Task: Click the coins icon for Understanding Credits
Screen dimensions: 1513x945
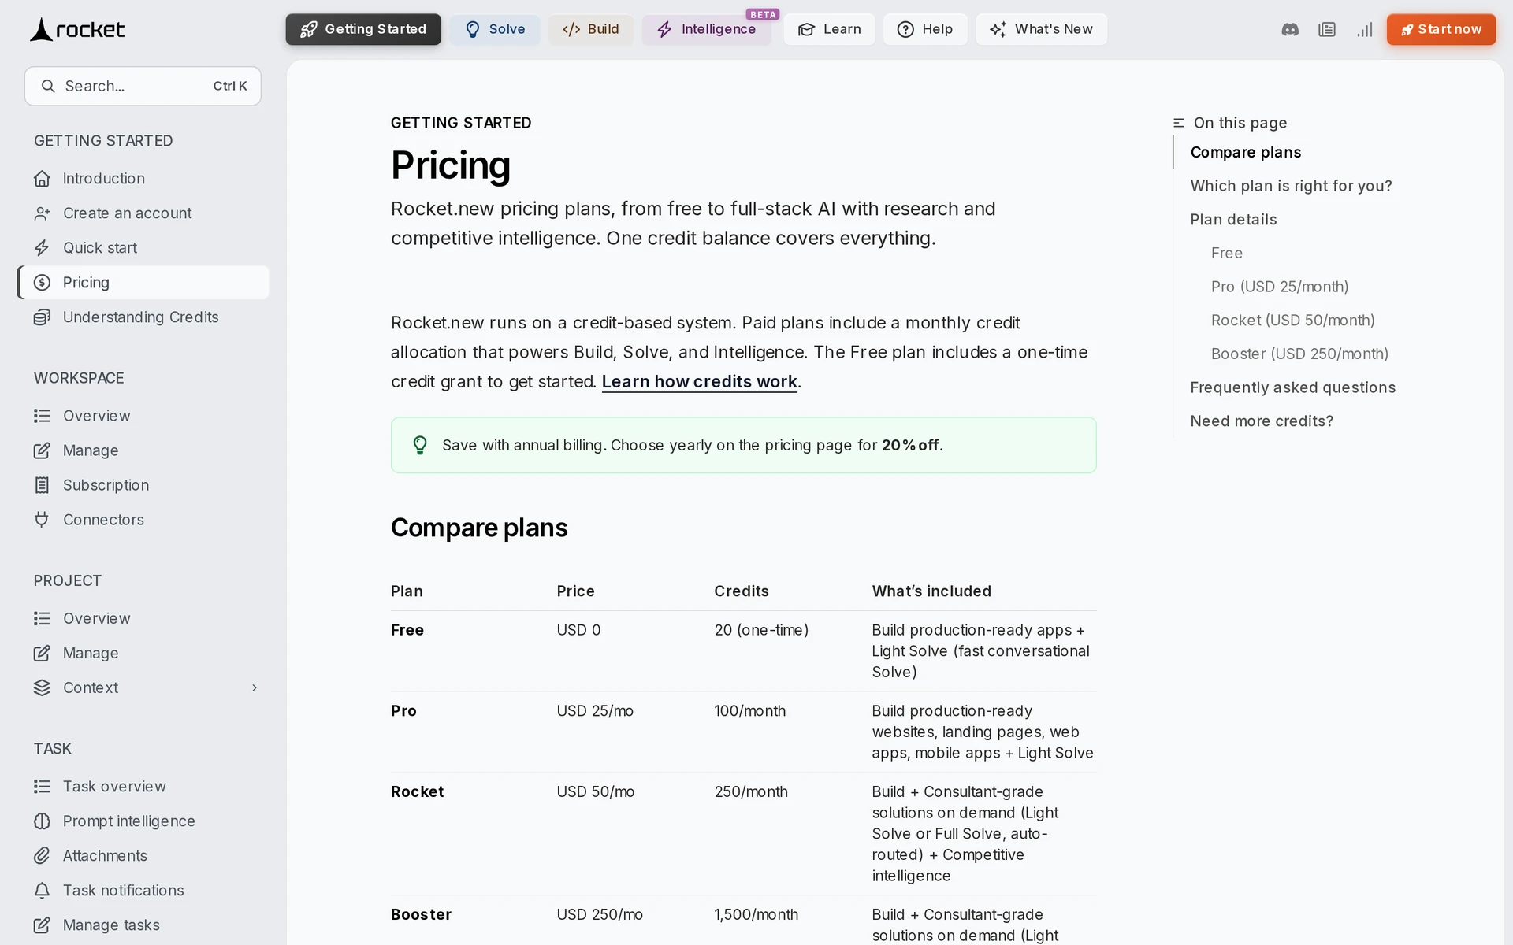Action: [x=42, y=317]
